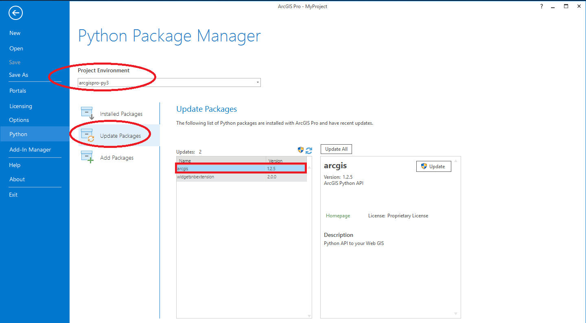Select New in the left menu

click(15, 33)
